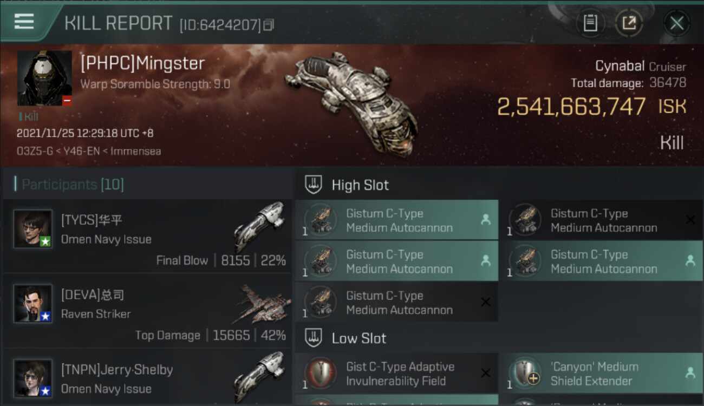Share the kill report externally
The height and width of the screenshot is (406, 704).
tap(629, 23)
